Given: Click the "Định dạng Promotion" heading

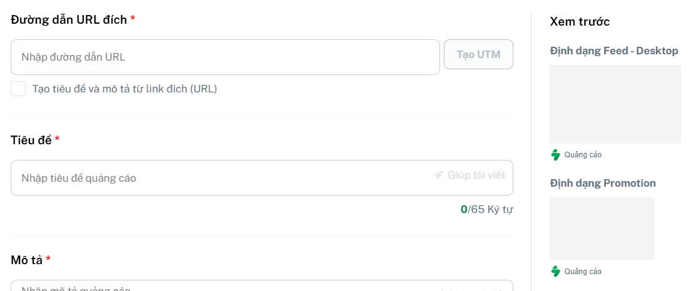Looking at the screenshot, I should coord(603,183).
